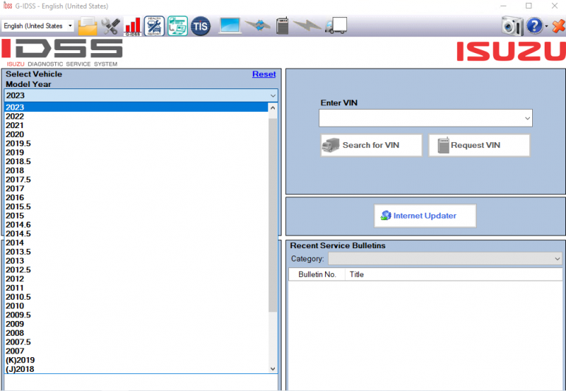The image size is (566, 391).
Task: Click the plain lightning bolt toolbar icon
Action: pyautogui.click(x=307, y=25)
